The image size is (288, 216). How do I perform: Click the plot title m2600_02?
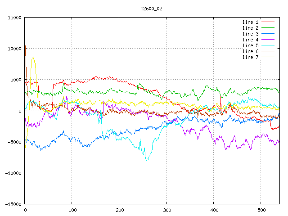(152, 9)
